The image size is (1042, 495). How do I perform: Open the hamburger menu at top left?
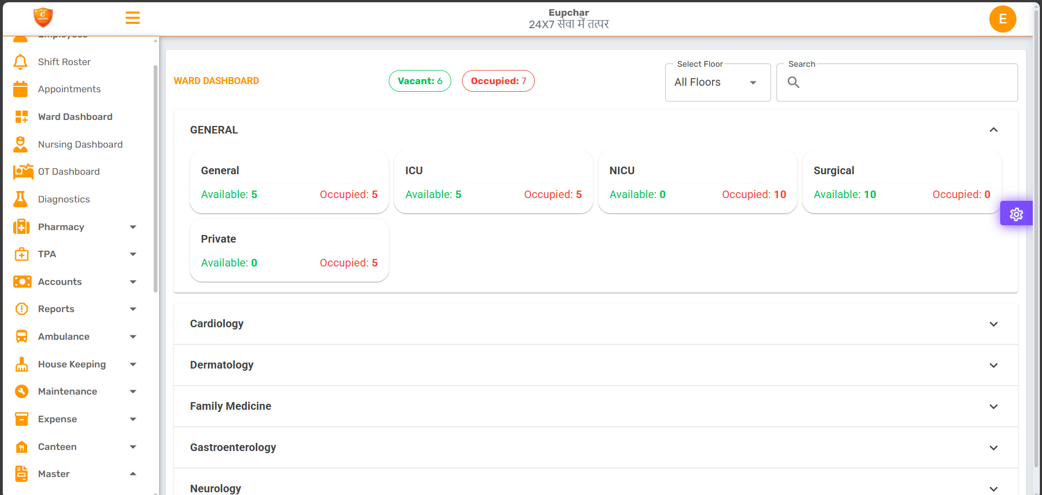tap(132, 18)
